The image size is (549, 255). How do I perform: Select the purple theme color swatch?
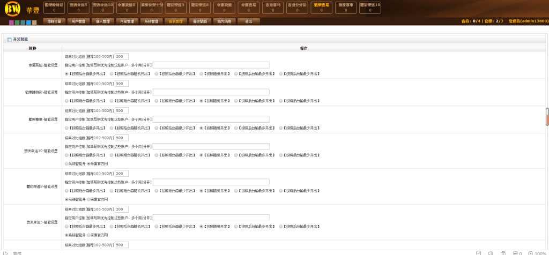point(11,22)
